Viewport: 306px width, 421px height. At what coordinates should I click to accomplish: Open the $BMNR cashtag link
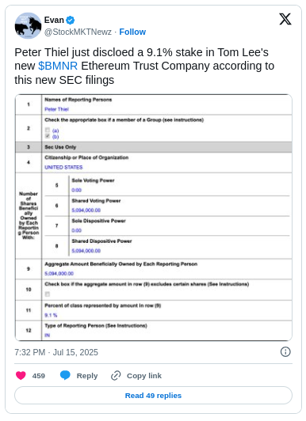(58, 66)
